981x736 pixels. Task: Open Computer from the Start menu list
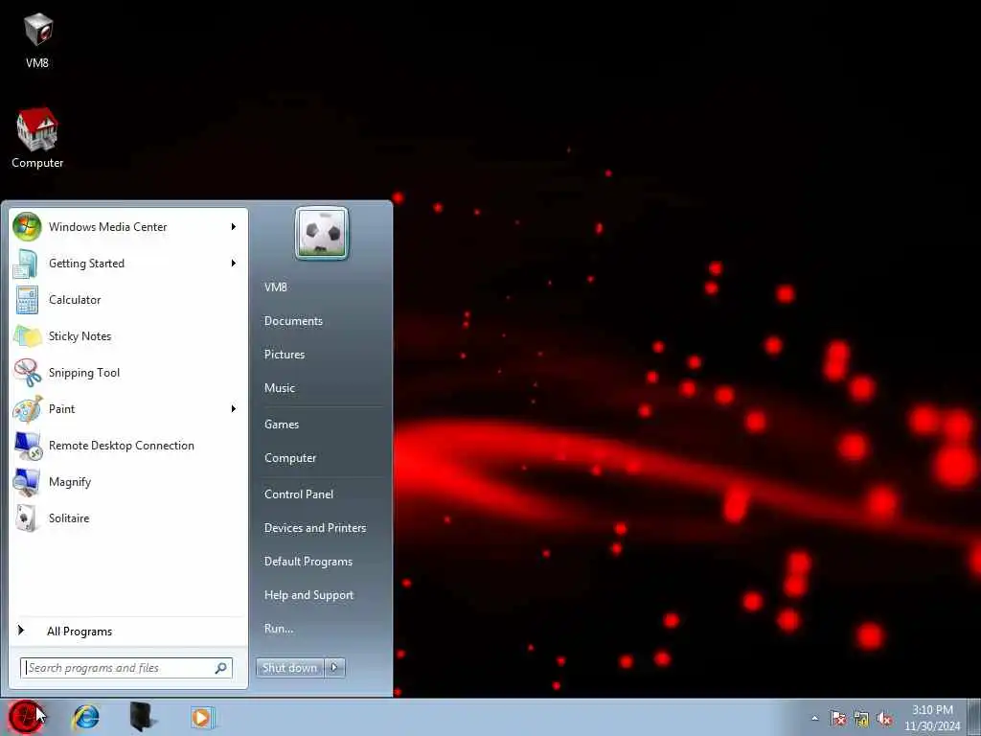pyautogui.click(x=290, y=458)
